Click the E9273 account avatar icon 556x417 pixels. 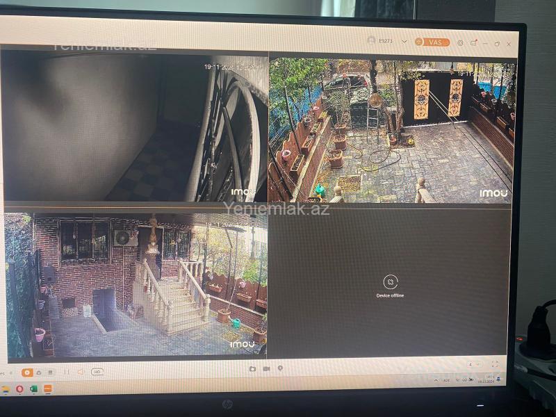(x=371, y=40)
